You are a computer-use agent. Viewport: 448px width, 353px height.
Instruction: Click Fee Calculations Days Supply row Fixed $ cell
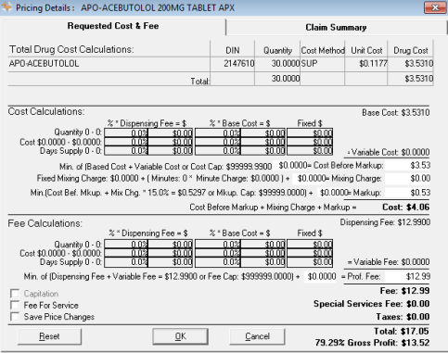[310, 262]
